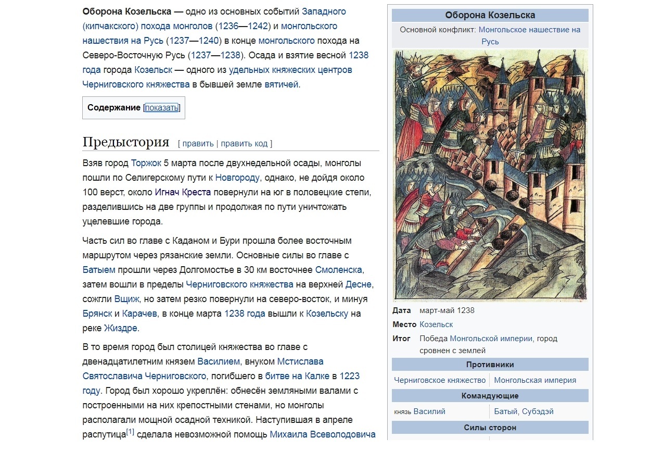Follow '1223 году' link

pos(221,383)
